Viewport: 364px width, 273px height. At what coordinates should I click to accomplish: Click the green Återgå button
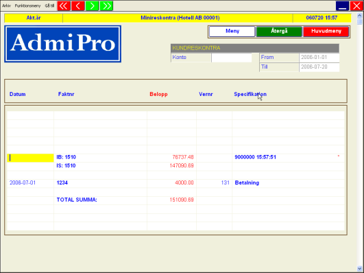279,32
